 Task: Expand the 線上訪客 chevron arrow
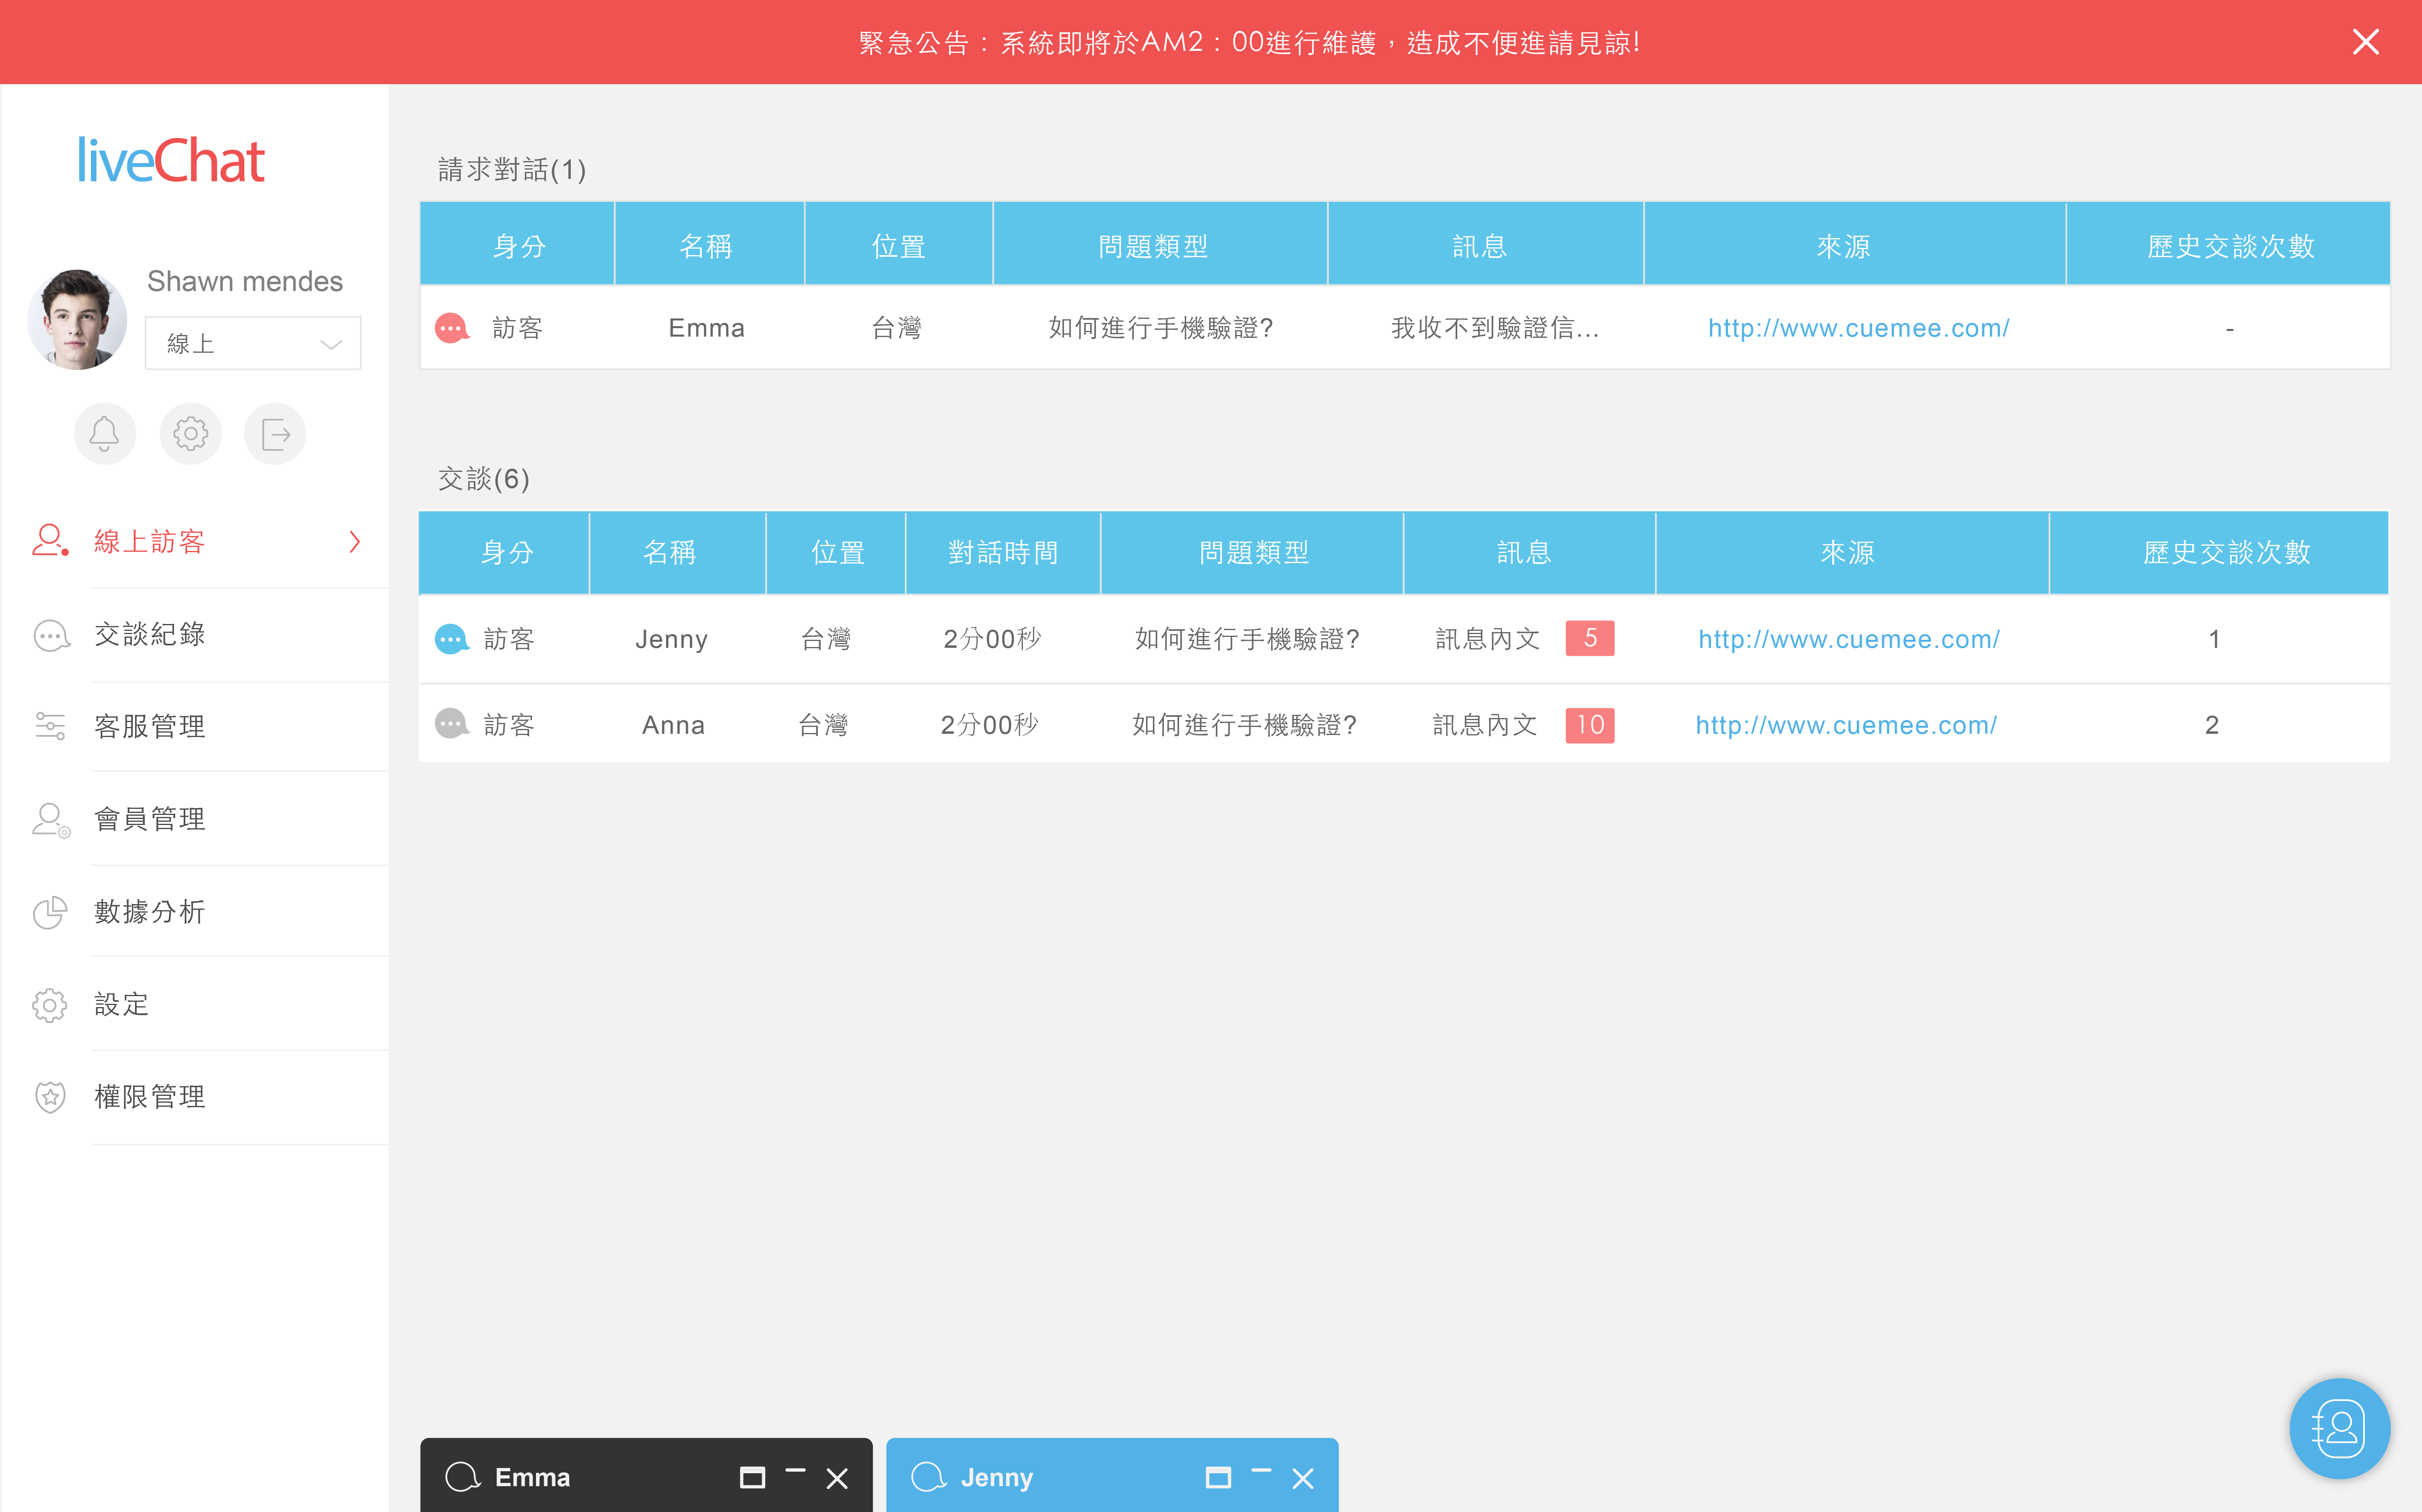click(355, 542)
